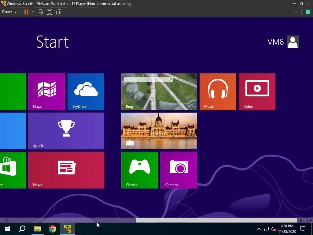Open the News tile

tap(66, 170)
